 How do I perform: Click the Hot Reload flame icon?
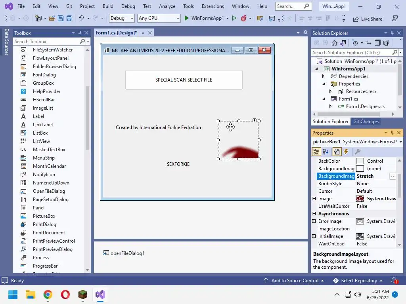(244, 18)
